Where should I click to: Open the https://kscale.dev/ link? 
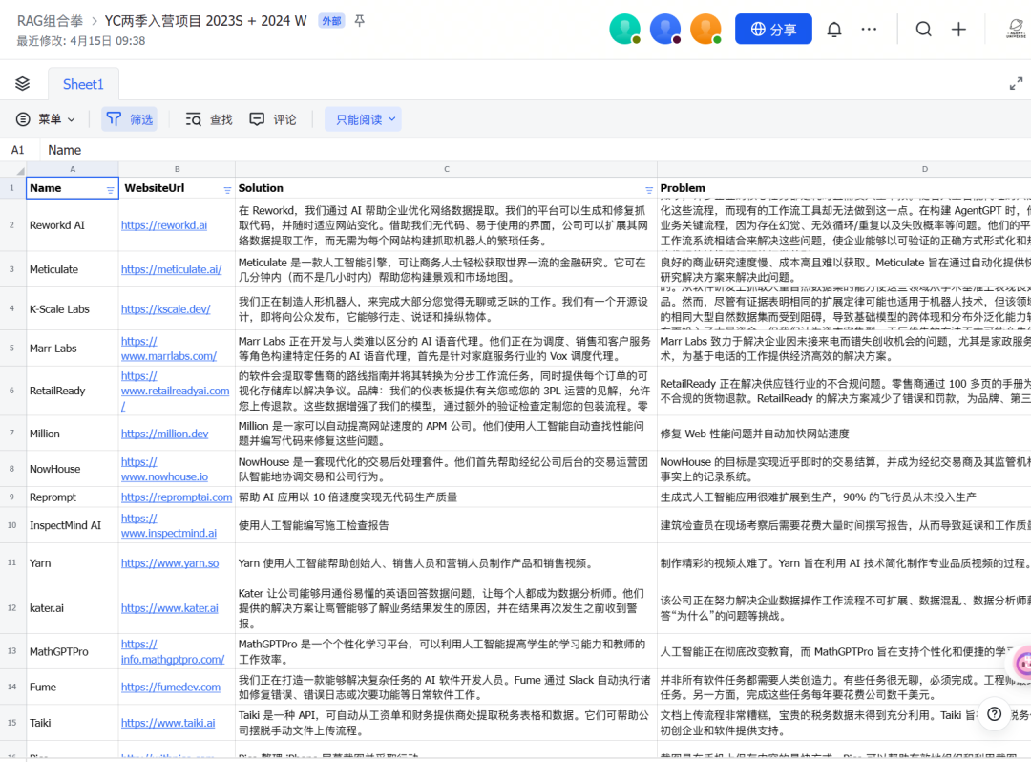(x=166, y=309)
